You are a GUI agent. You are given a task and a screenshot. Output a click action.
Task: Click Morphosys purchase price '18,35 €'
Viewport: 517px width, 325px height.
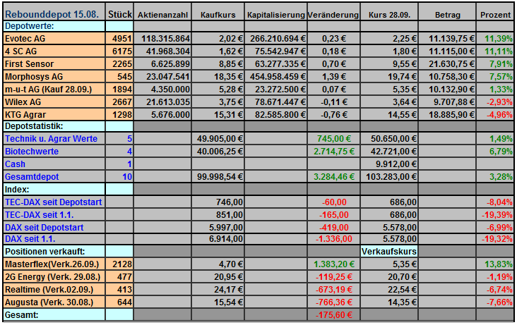tap(228, 77)
